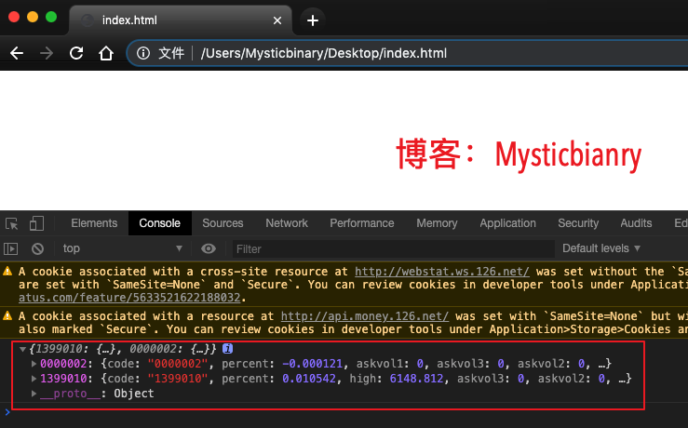
Task: Open the browser home page icon
Action: point(106,53)
